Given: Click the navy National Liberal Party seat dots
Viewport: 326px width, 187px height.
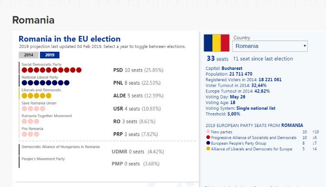Looking at the screenshot, I should coord(46,83).
